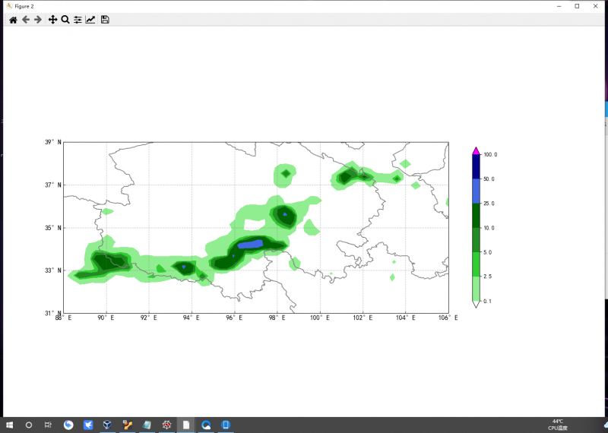Open the edit axis parameters tool
This screenshot has height=433, width=608.
90,20
